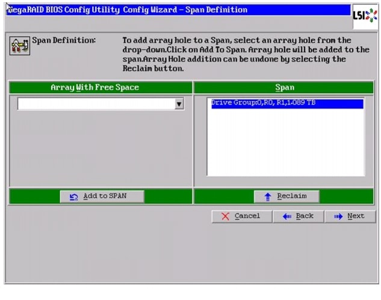The height and width of the screenshot is (300, 381).
Task: Go Back to previous wizard step
Action: 299,216
